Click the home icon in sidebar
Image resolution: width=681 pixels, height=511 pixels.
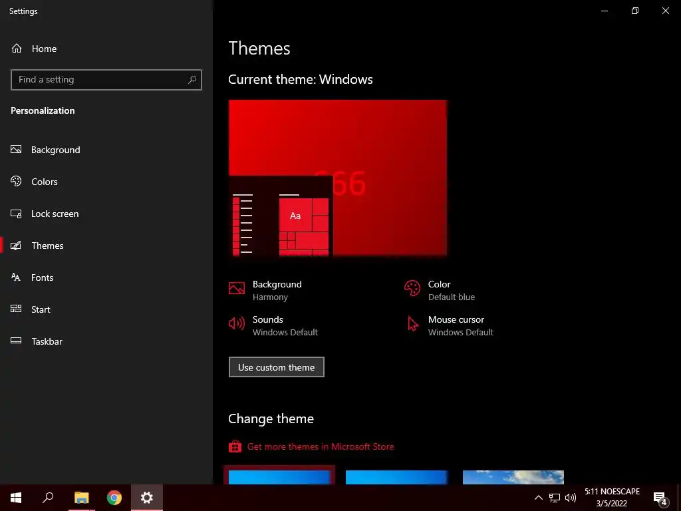coord(17,48)
